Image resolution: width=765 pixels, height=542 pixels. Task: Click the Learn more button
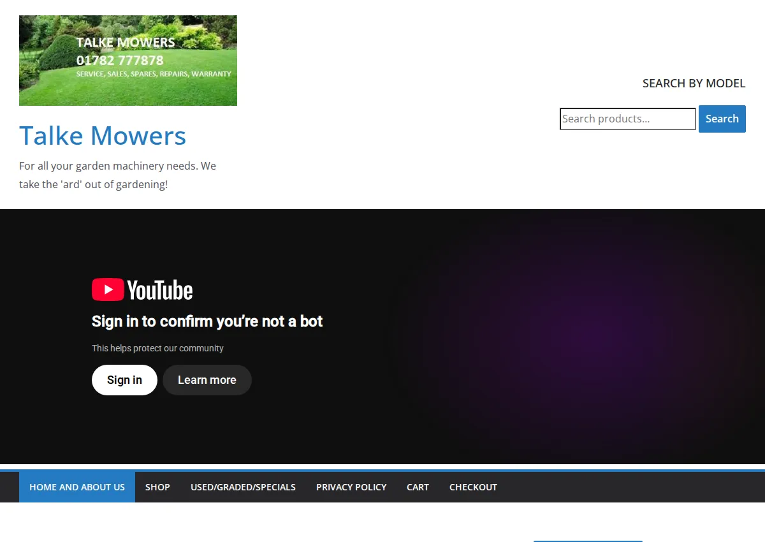tap(207, 380)
